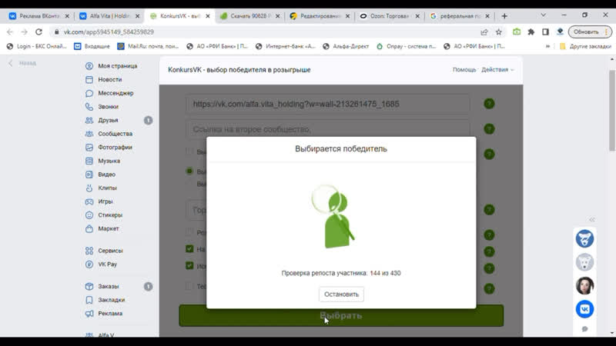Click help icon next to post URL field
This screenshot has width=616, height=346.
489,104
